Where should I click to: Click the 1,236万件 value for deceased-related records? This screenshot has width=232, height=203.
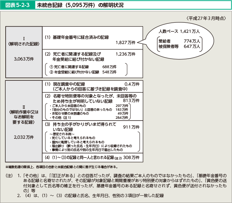125,54
